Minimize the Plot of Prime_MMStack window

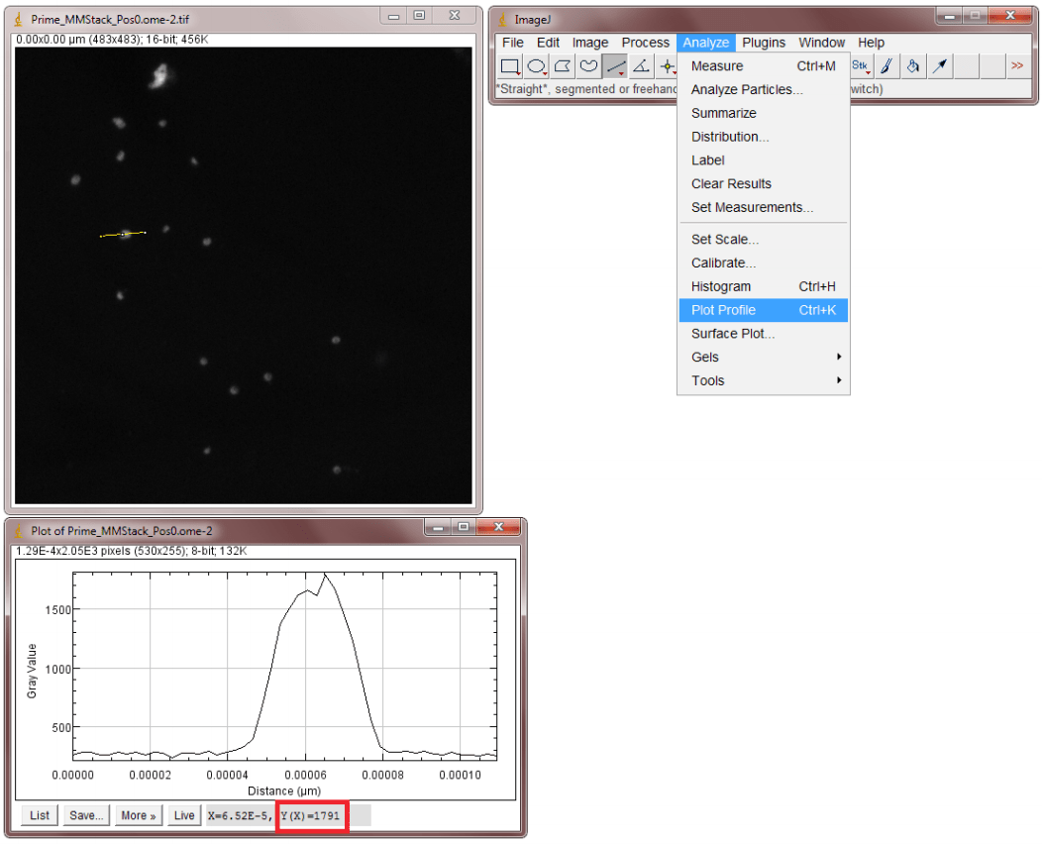tap(438, 527)
